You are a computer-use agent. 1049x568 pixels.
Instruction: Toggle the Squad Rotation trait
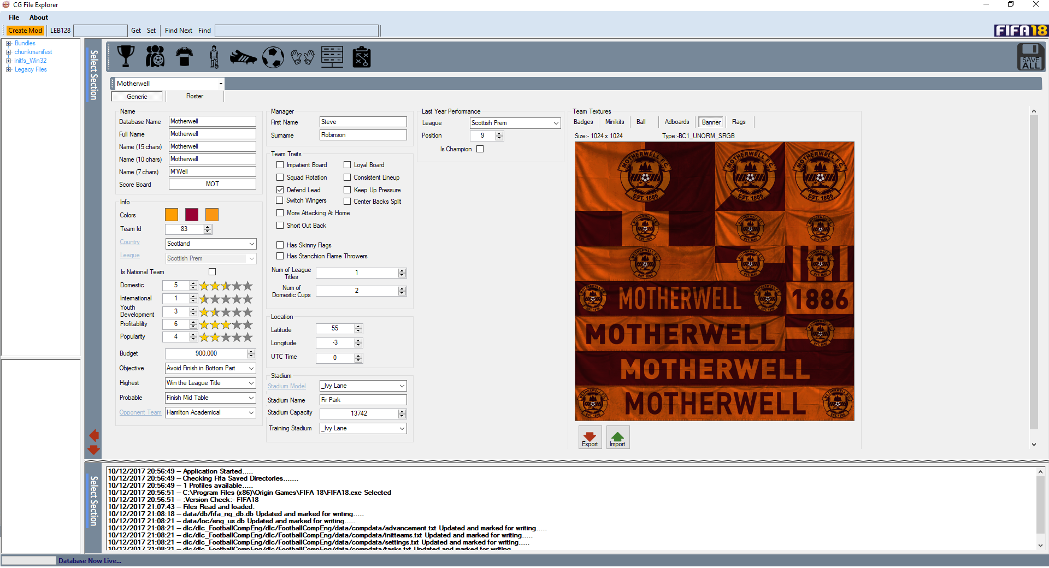(280, 177)
